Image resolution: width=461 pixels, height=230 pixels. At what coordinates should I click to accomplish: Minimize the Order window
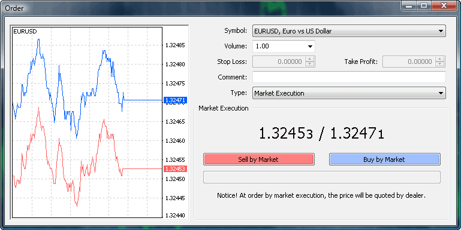(409, 5)
